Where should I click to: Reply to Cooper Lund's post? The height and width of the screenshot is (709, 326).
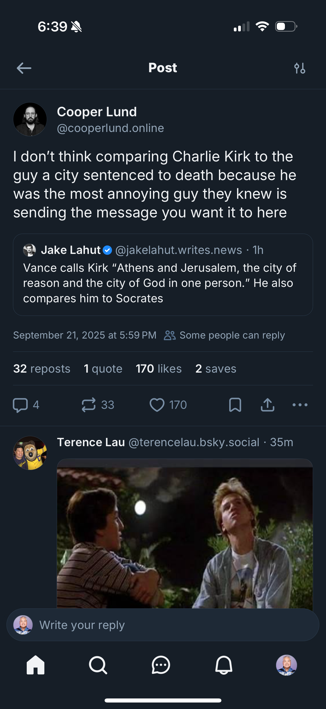(x=21, y=405)
